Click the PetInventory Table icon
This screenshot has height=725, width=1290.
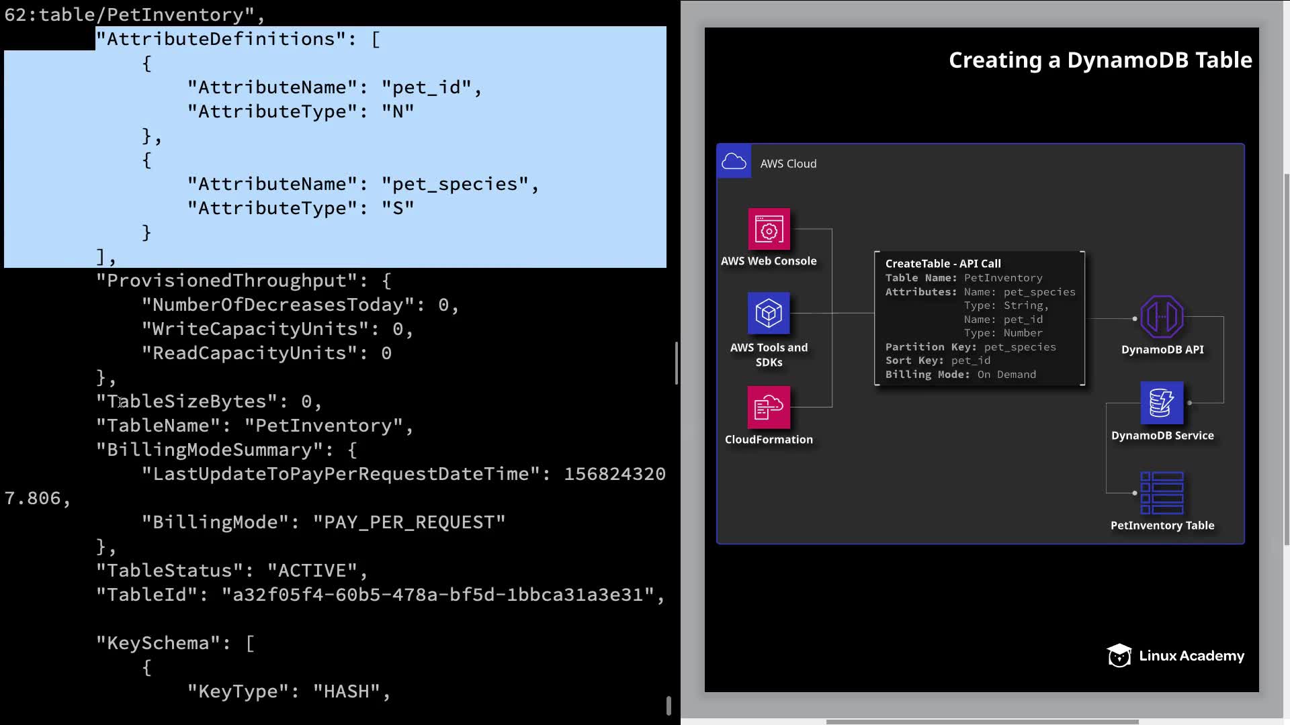(1162, 493)
